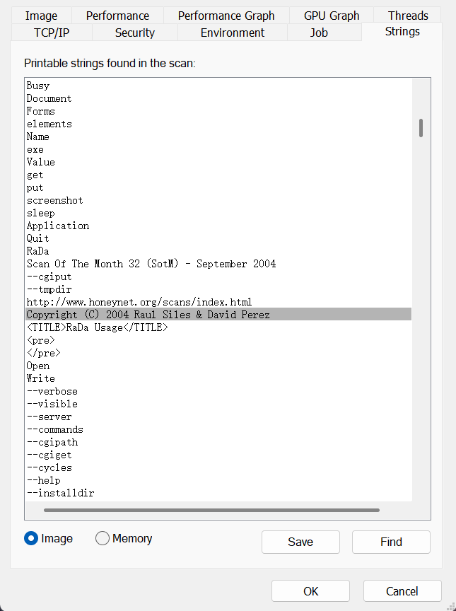
Task: Click the Find button
Action: click(391, 542)
